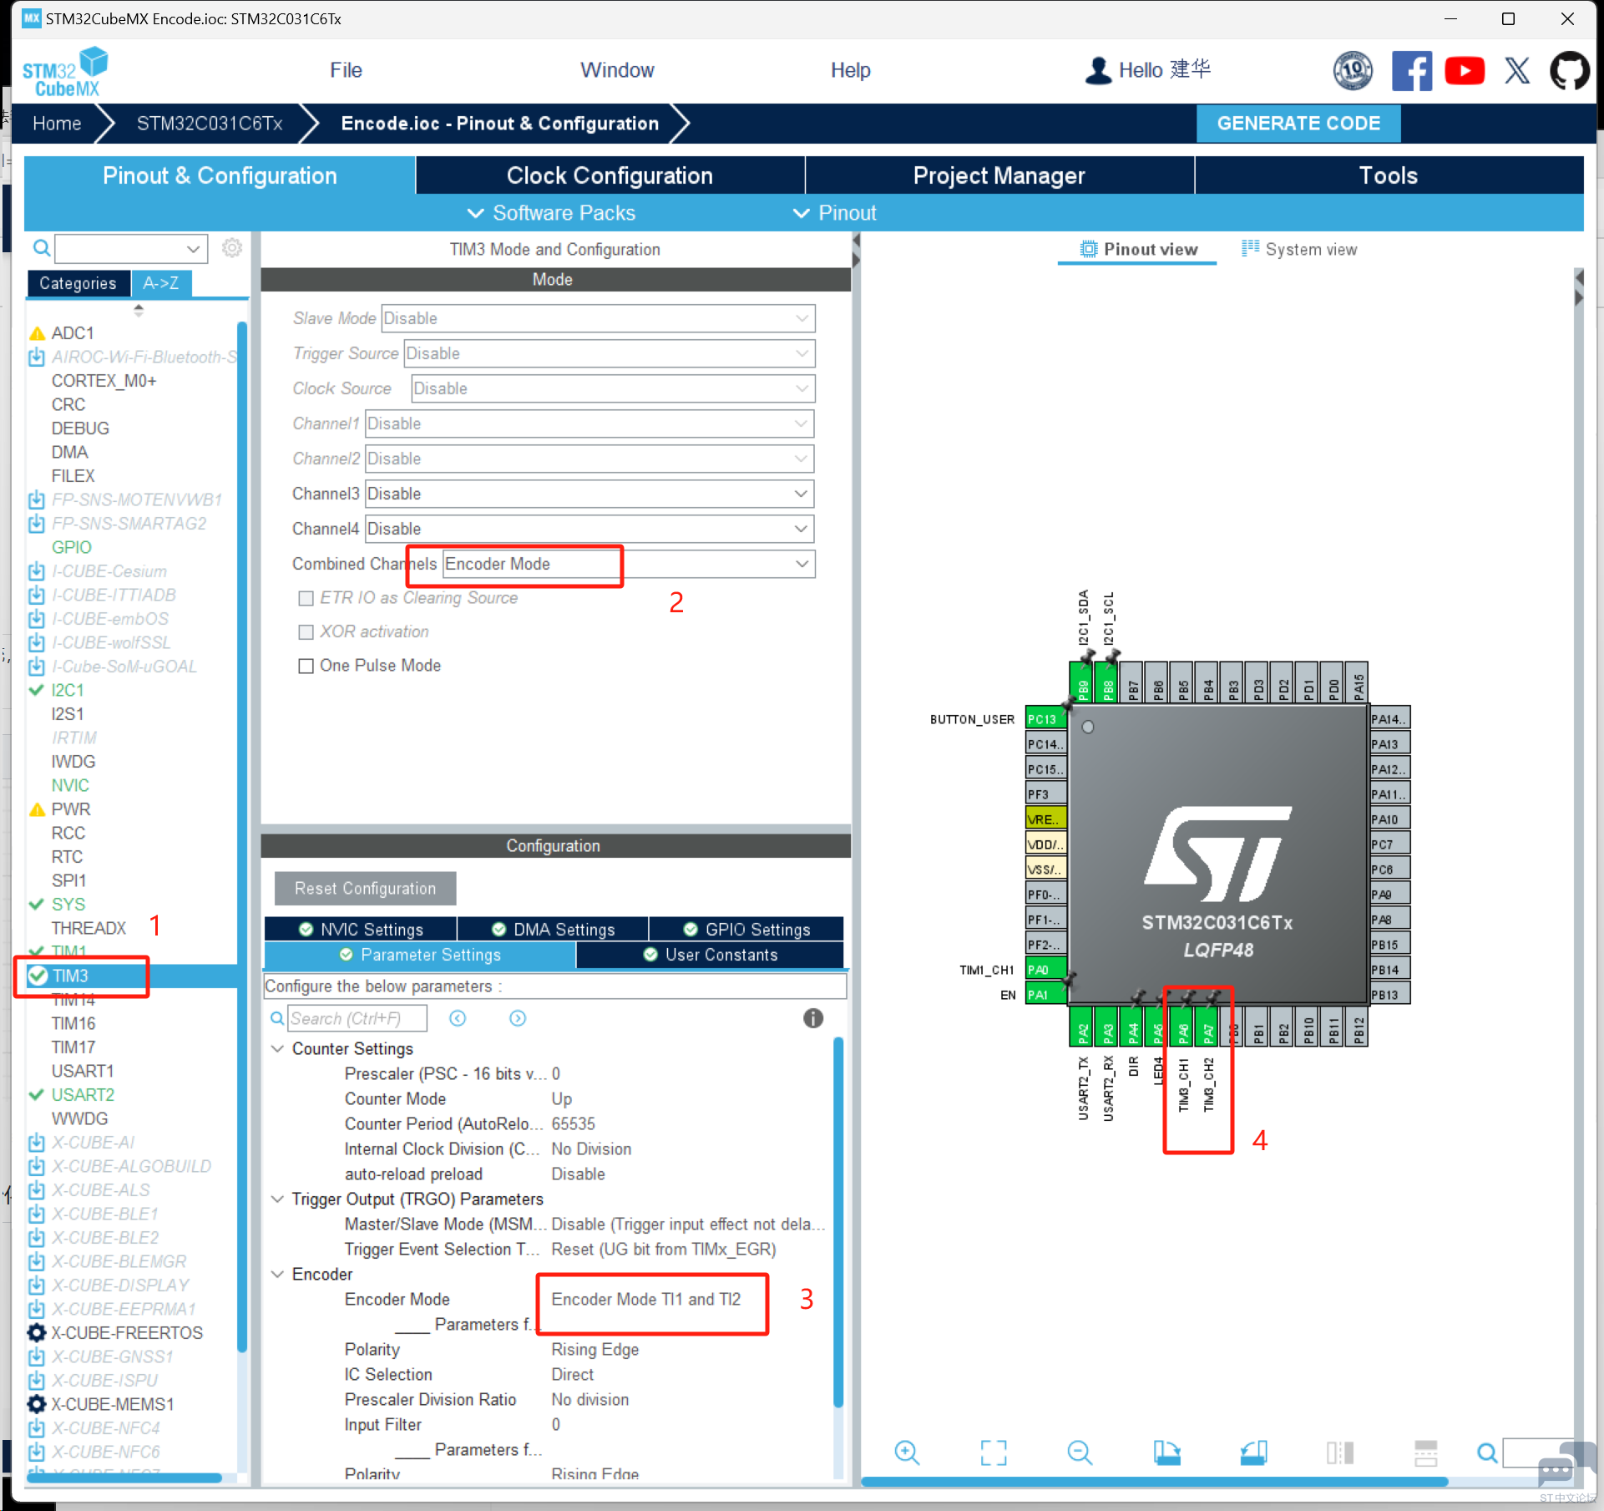Open the GPIO Settings tab
This screenshot has width=1604, height=1511.
(x=746, y=930)
